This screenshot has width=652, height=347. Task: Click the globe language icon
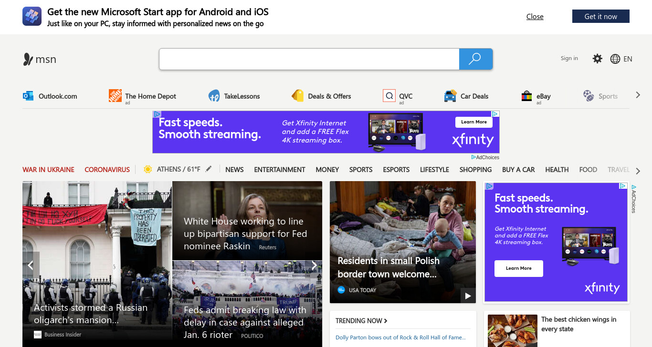point(615,59)
